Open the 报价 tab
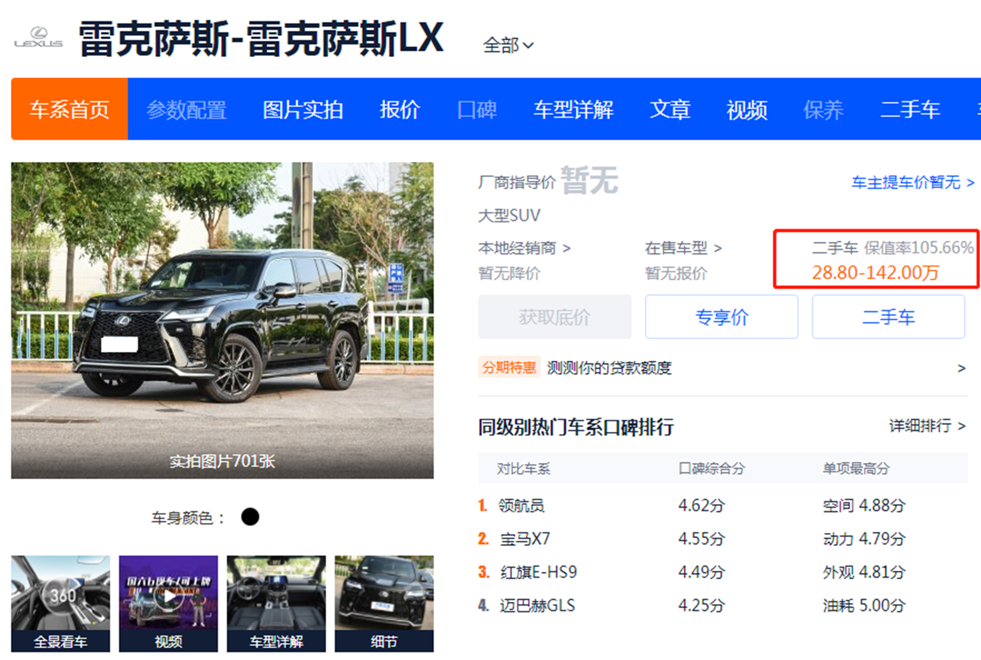The image size is (981, 660). point(400,110)
